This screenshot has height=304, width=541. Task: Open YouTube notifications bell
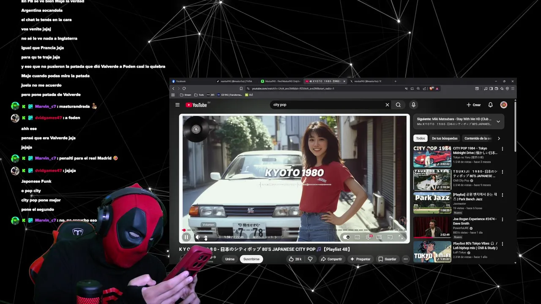pos(490,105)
